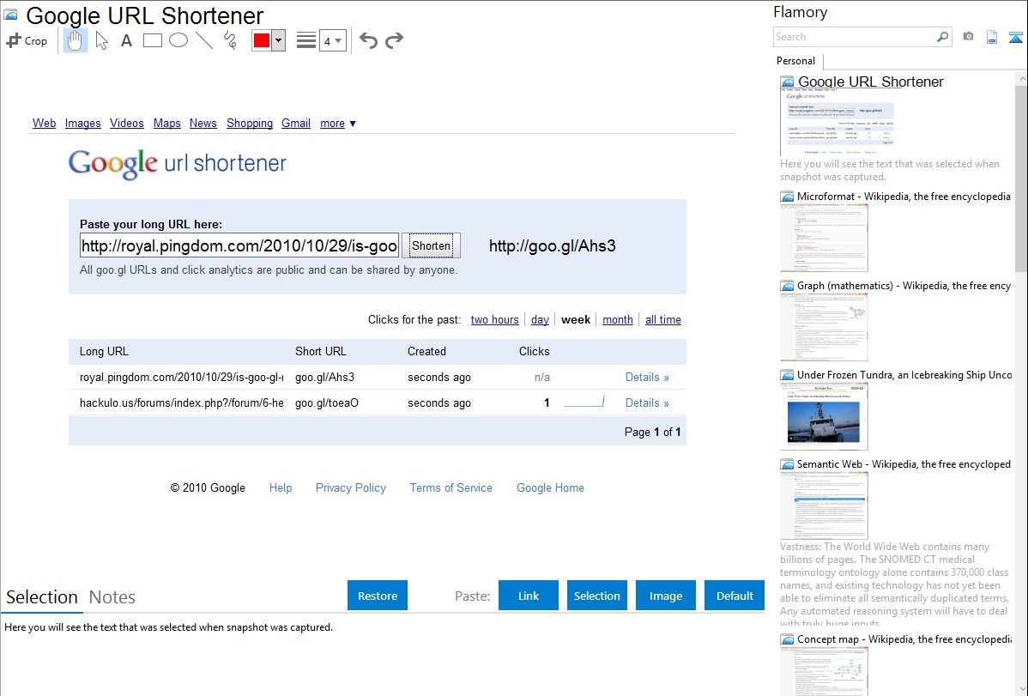The image size is (1028, 696).
Task: Pick the rectangle drawing tool
Action: coord(152,40)
